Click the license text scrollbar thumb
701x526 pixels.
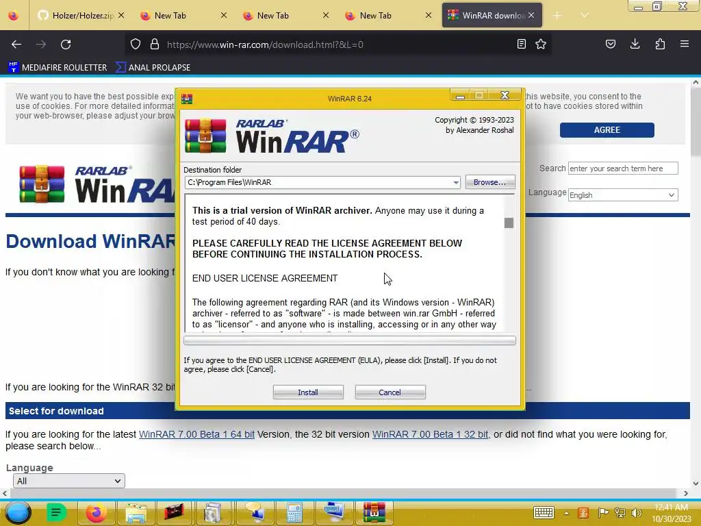[509, 223]
